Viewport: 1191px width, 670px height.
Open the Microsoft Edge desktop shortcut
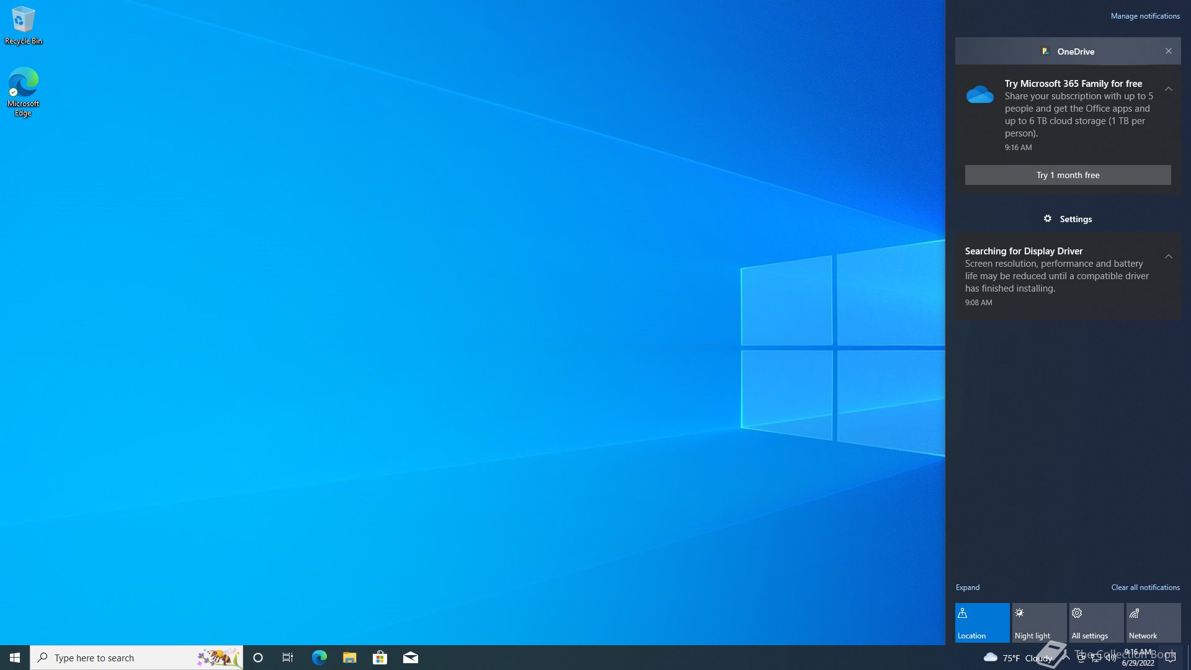[x=23, y=91]
